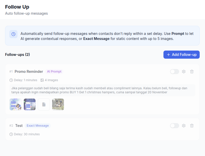Click trash icon on Test follow-up

tap(192, 126)
